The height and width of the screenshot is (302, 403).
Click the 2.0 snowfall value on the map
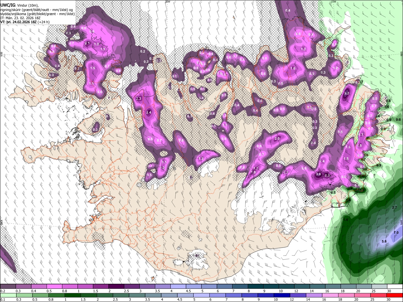[277, 139]
